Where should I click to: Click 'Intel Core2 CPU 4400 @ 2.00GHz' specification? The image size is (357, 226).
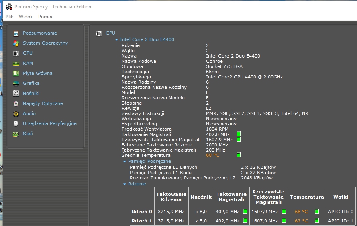pos(244,77)
